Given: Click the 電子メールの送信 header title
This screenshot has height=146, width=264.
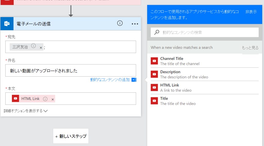Looking at the screenshot, I should 34,24.
